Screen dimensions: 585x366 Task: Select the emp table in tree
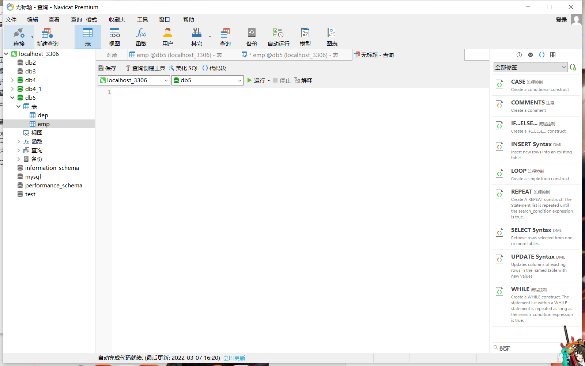pos(44,124)
